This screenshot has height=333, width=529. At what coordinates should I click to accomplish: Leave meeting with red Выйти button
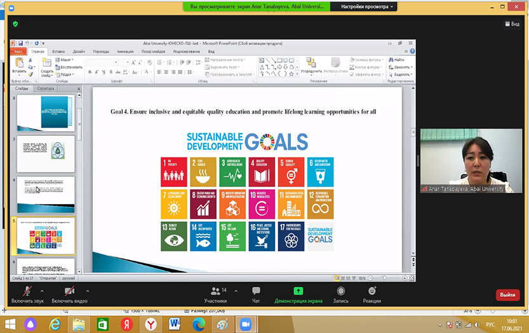coord(507,294)
